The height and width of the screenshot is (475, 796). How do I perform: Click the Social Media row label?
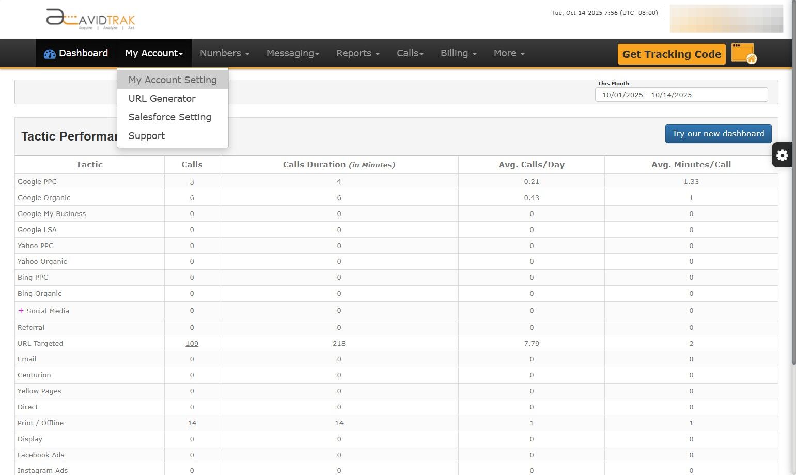coord(48,311)
